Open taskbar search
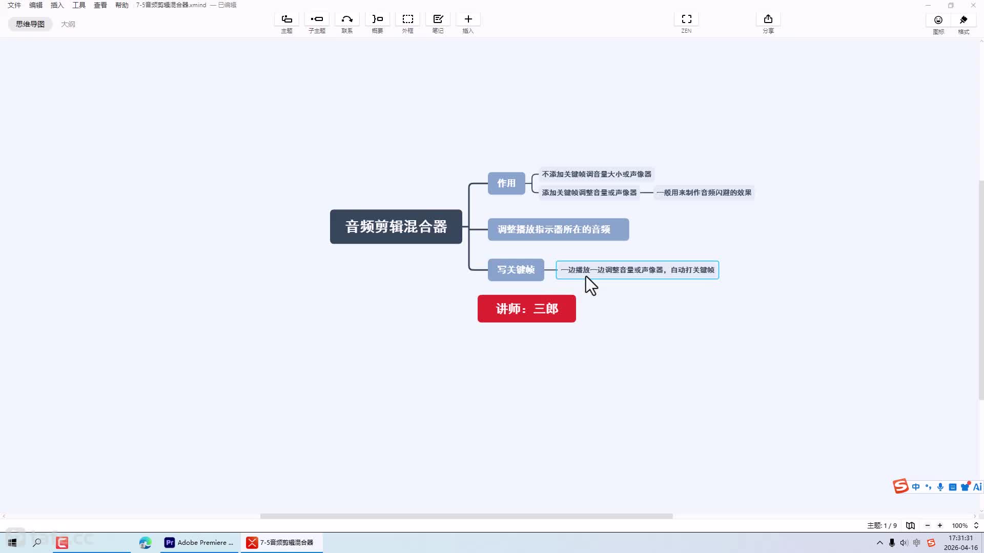The height and width of the screenshot is (553, 984). point(37,542)
